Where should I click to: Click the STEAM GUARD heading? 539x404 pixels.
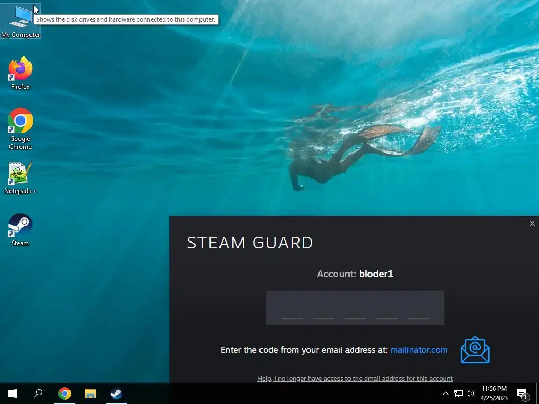pyautogui.click(x=250, y=243)
